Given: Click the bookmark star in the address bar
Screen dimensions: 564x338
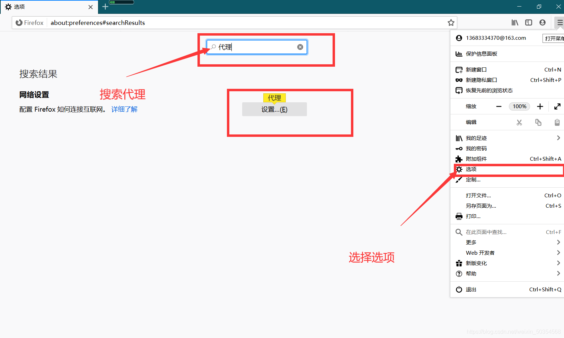Looking at the screenshot, I should pyautogui.click(x=451, y=22).
